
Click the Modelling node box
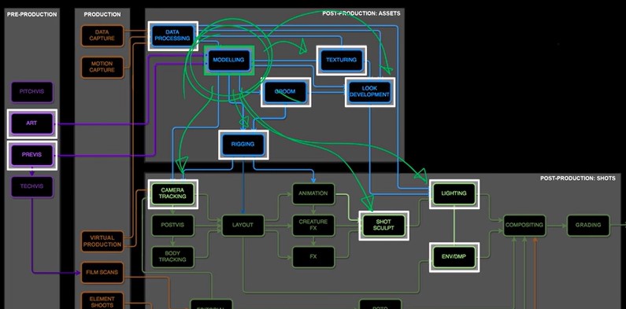pos(229,61)
